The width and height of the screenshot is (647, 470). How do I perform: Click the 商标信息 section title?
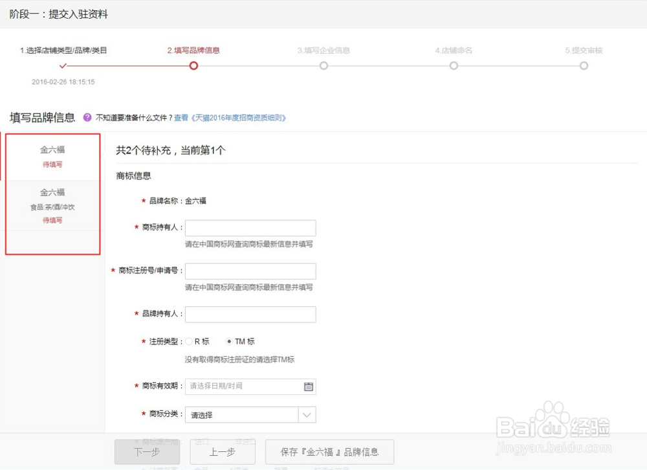tap(134, 176)
